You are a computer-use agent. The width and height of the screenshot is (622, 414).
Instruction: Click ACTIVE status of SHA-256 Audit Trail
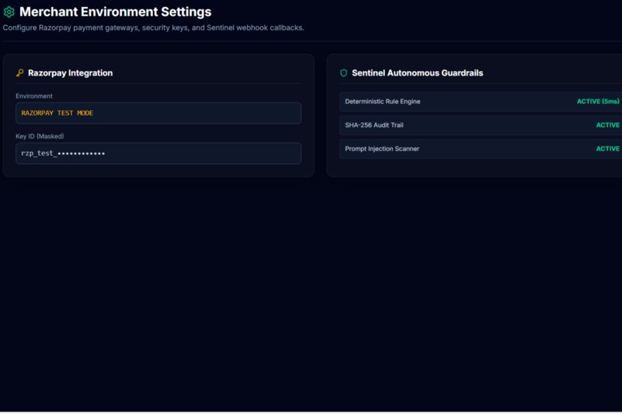coord(607,125)
